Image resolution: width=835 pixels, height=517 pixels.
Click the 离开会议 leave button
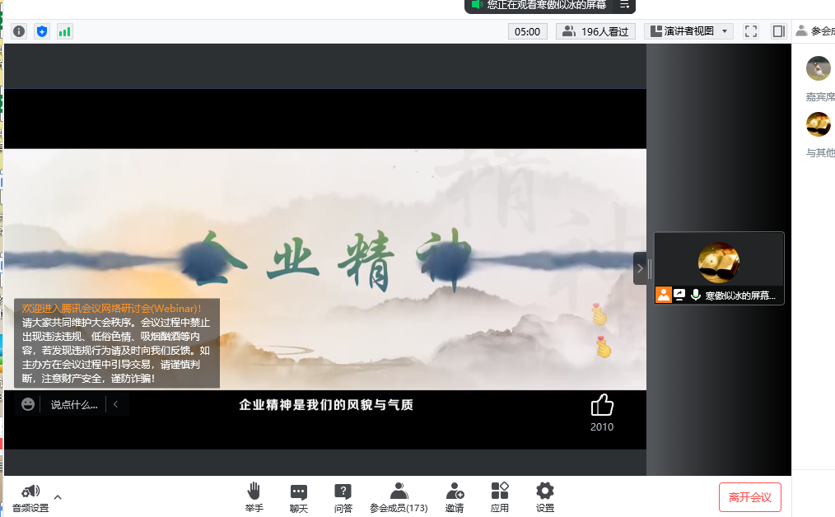(x=749, y=497)
